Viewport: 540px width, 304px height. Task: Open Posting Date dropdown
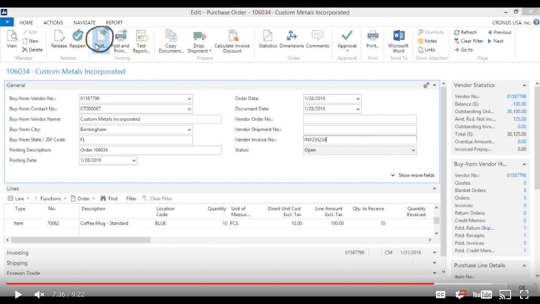pyautogui.click(x=134, y=160)
